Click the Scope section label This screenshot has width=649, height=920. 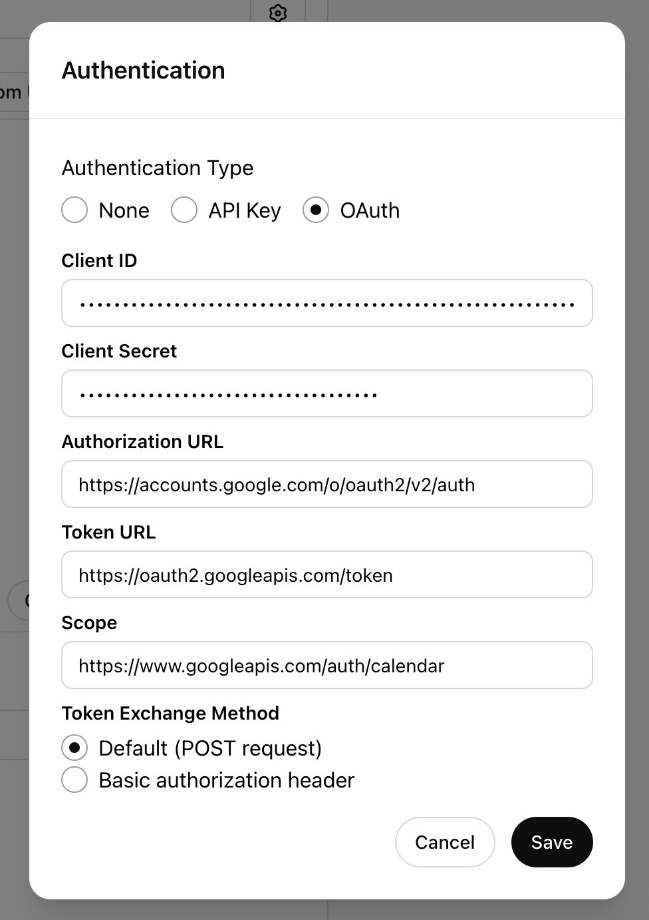coord(89,622)
